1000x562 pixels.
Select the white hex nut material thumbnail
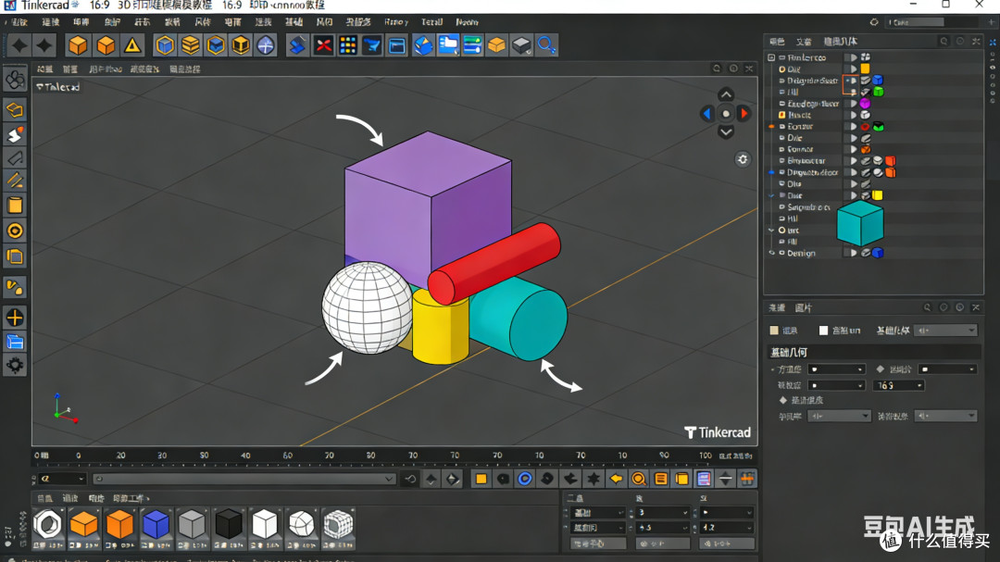pos(48,525)
